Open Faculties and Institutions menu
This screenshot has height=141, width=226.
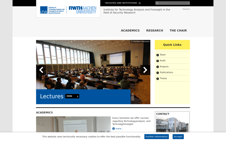click(x=121, y=3)
